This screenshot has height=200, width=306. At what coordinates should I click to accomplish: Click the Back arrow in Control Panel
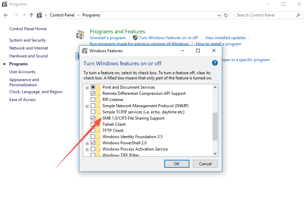tap(6, 15)
